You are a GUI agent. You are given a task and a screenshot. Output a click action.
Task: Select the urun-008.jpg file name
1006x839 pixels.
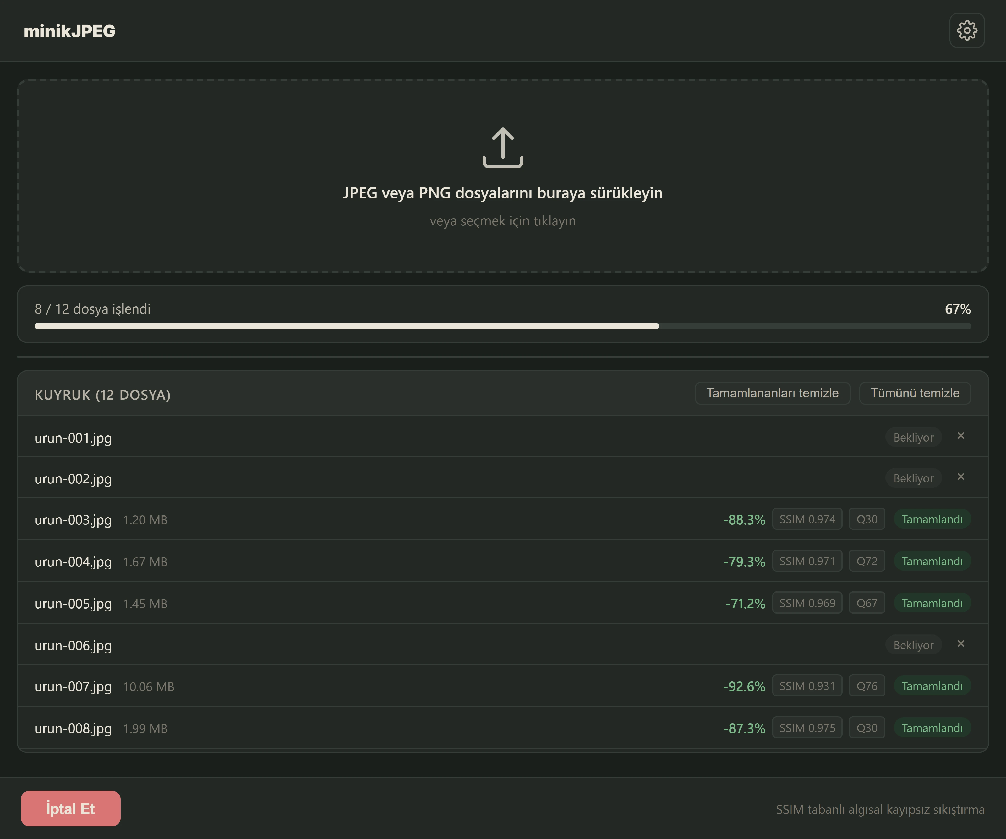(73, 728)
